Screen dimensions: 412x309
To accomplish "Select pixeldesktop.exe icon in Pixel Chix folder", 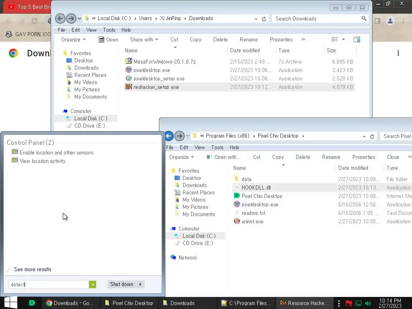I will [237, 204].
